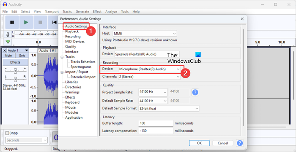The image size is (296, 152).
Task: Open Project Sample Rate 44100 Hz dropdown
Action: pyautogui.click(x=153, y=92)
